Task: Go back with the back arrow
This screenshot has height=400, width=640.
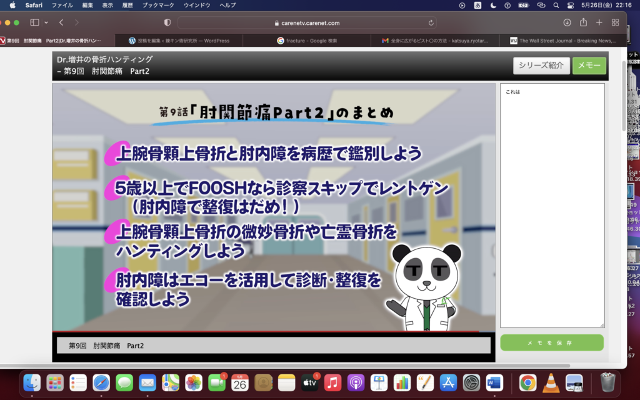Action: 61,22
